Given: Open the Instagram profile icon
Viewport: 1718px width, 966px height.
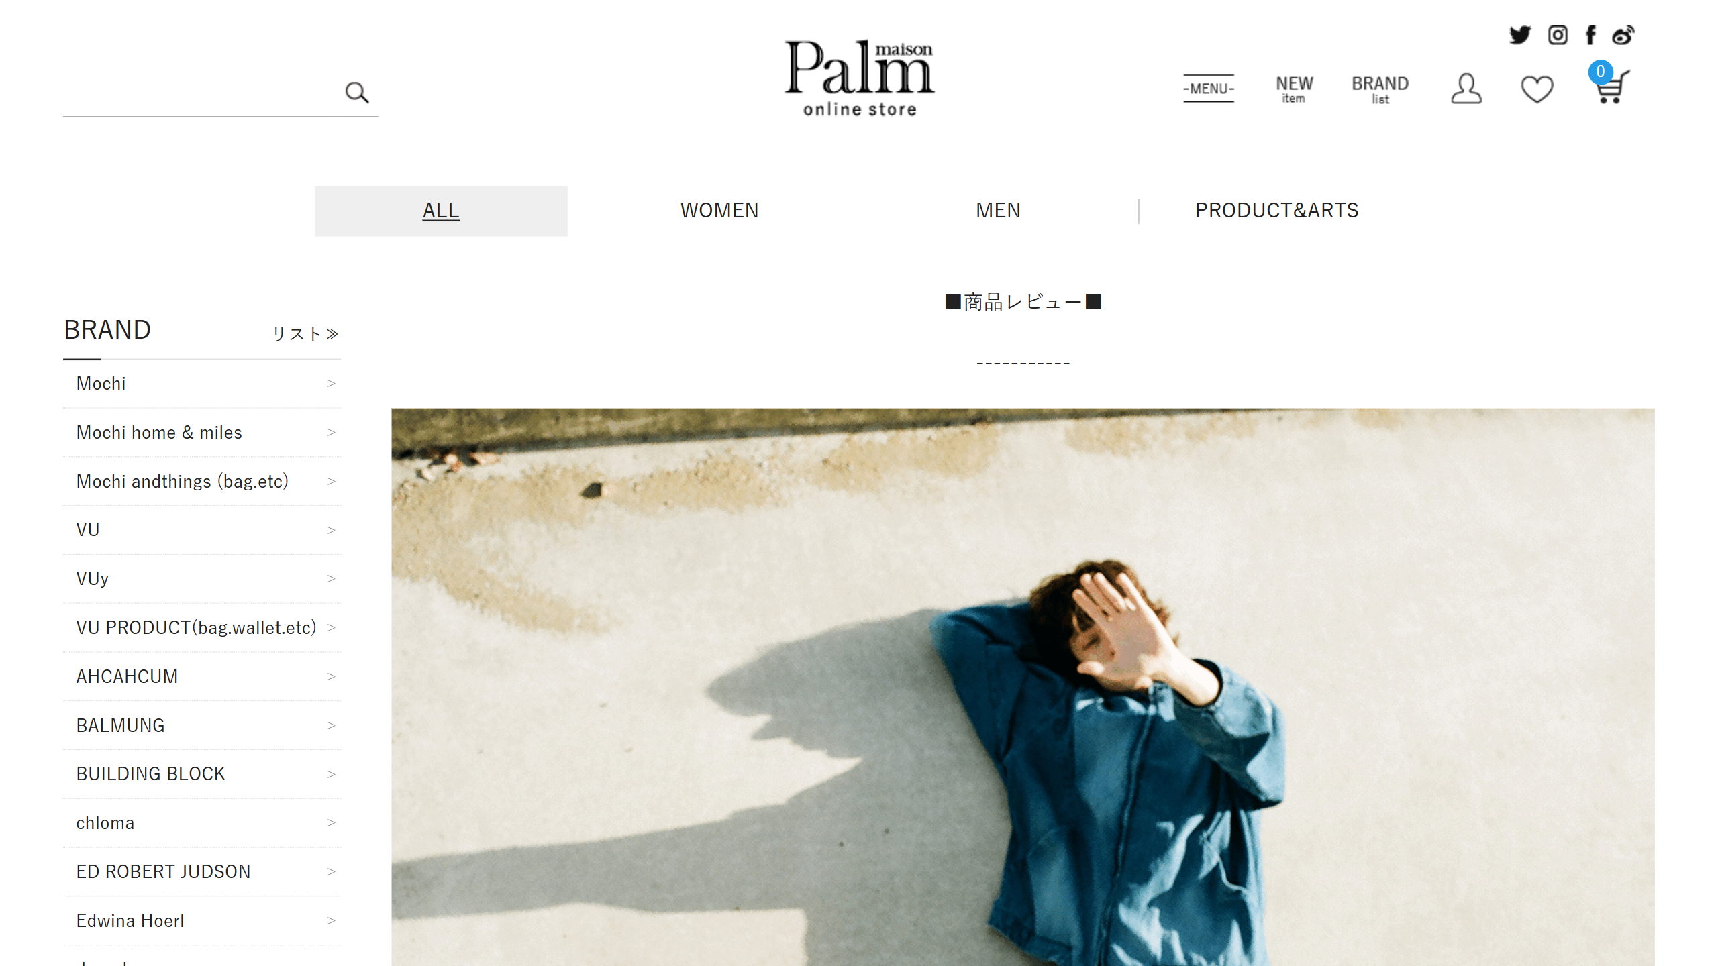Looking at the screenshot, I should 1558,35.
